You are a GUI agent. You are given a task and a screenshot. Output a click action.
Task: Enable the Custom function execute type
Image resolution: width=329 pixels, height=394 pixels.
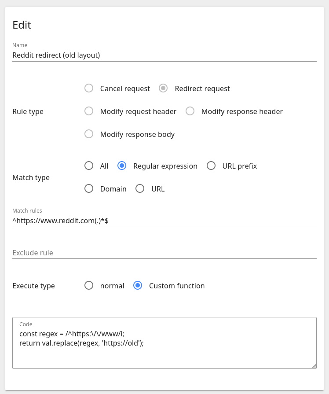pos(138,286)
